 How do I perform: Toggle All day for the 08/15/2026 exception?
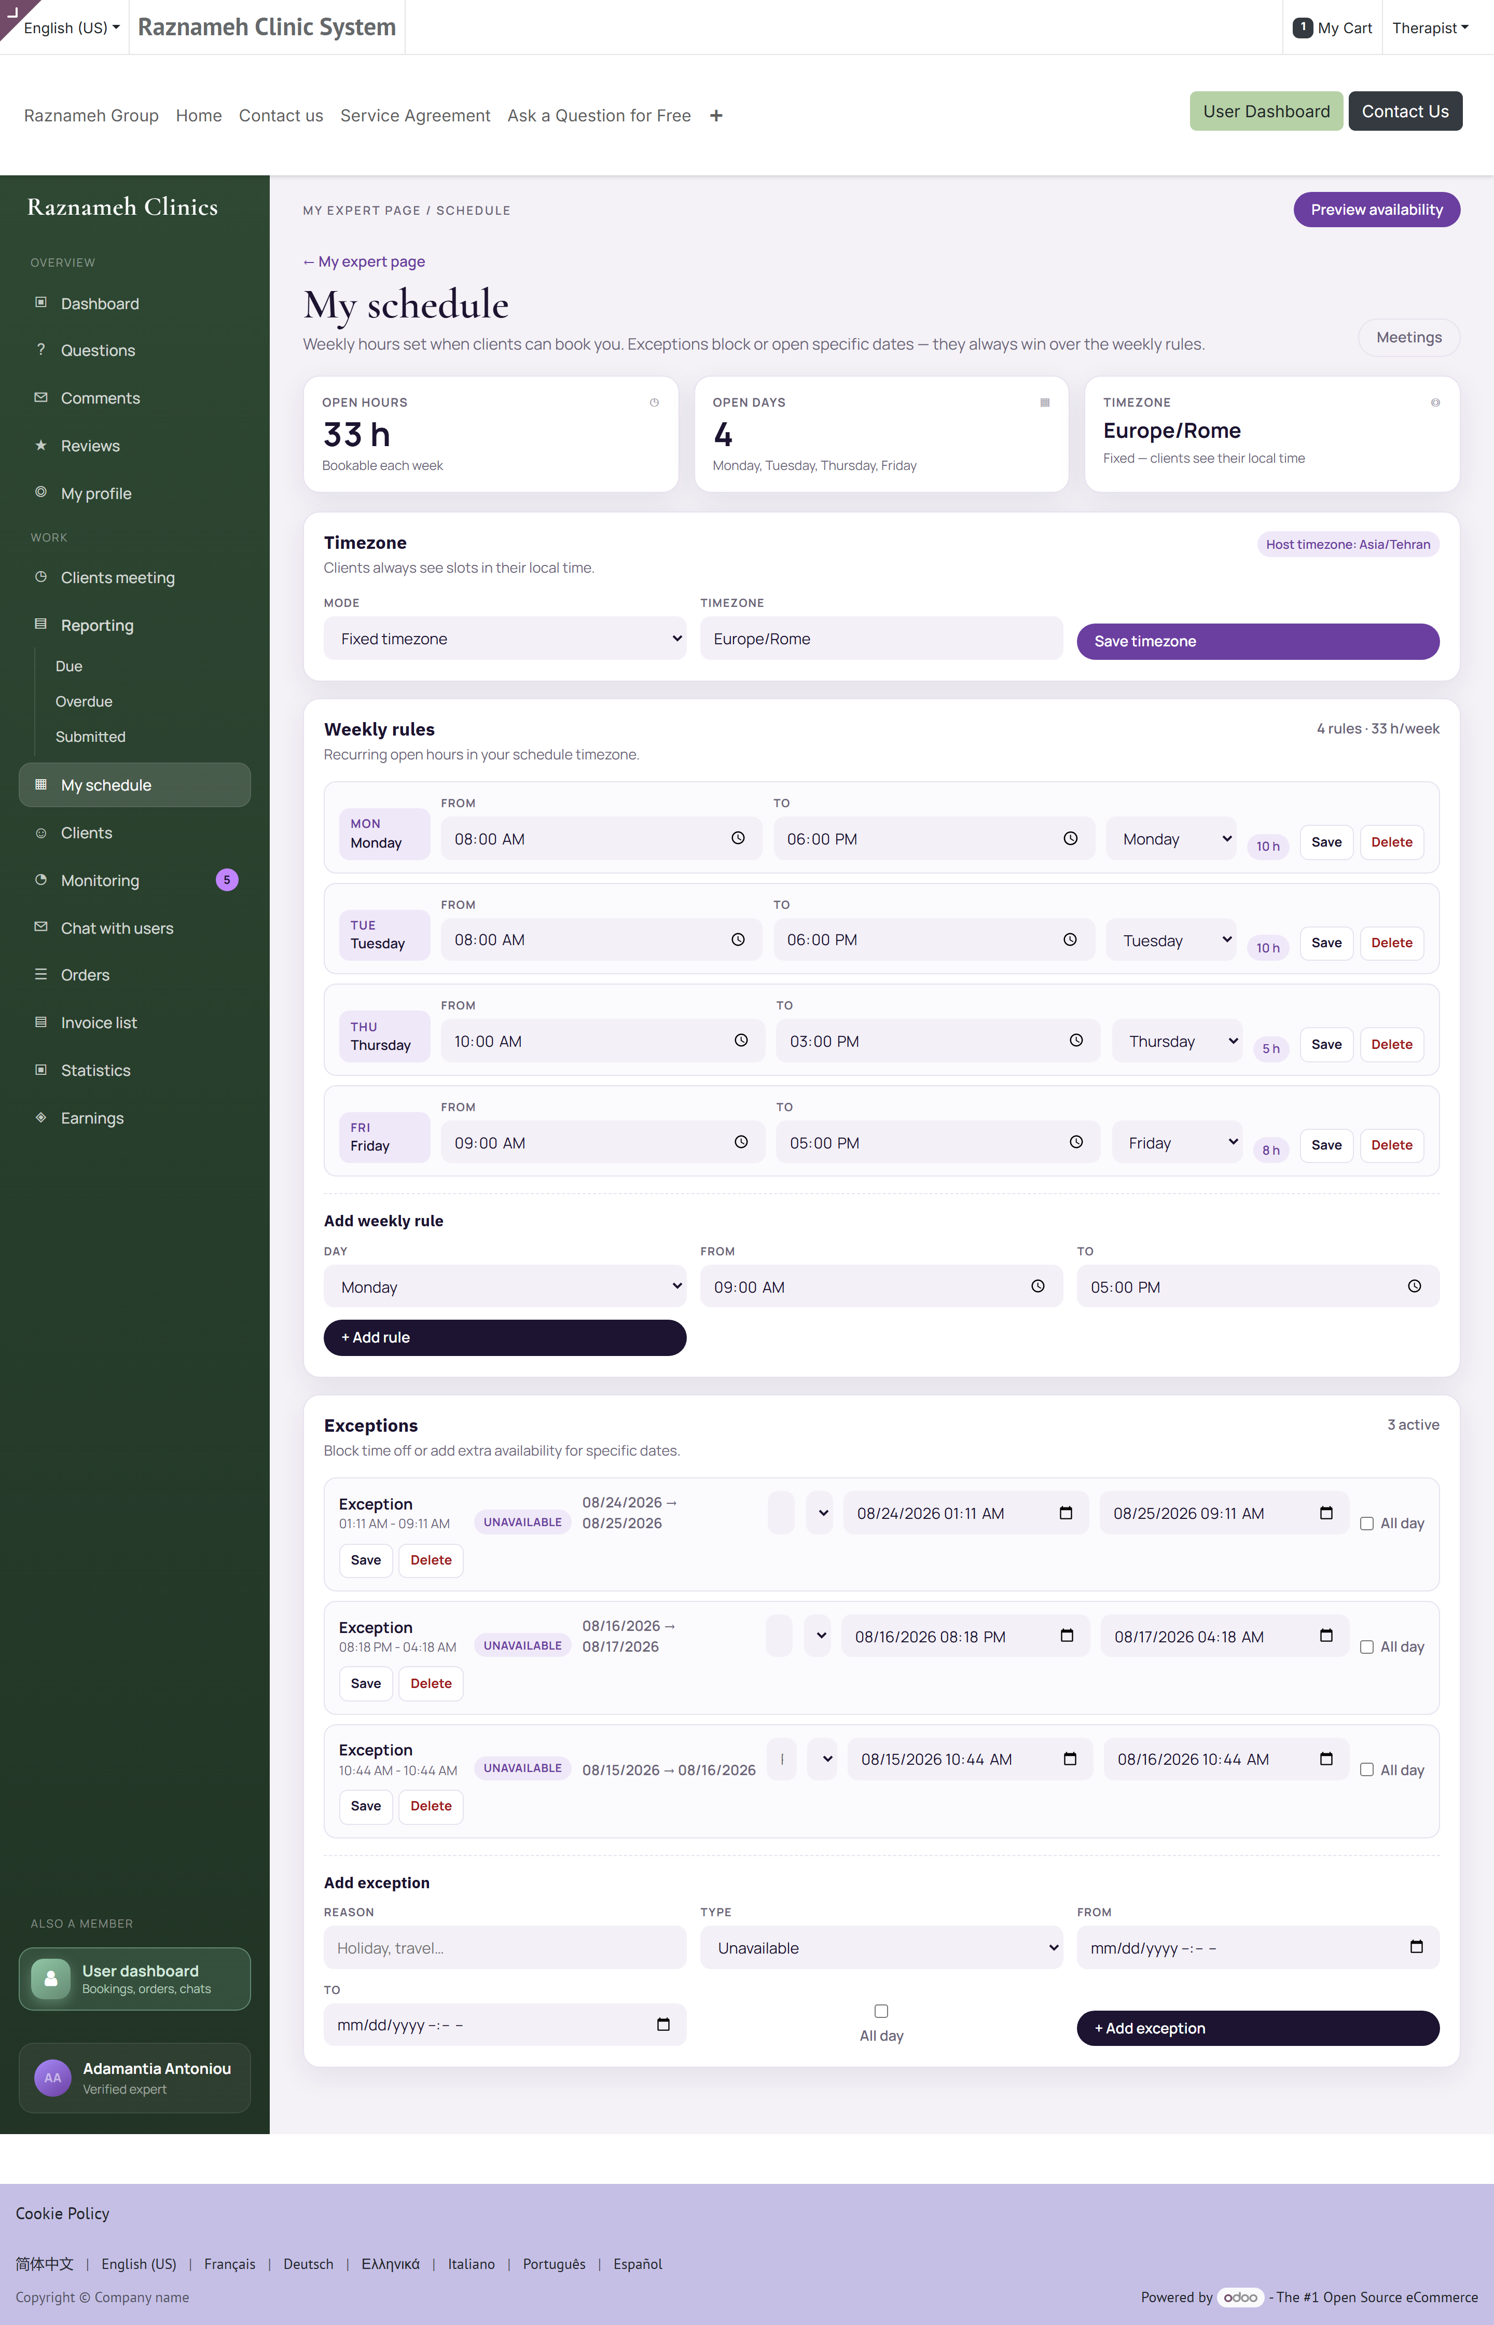coord(1367,1769)
